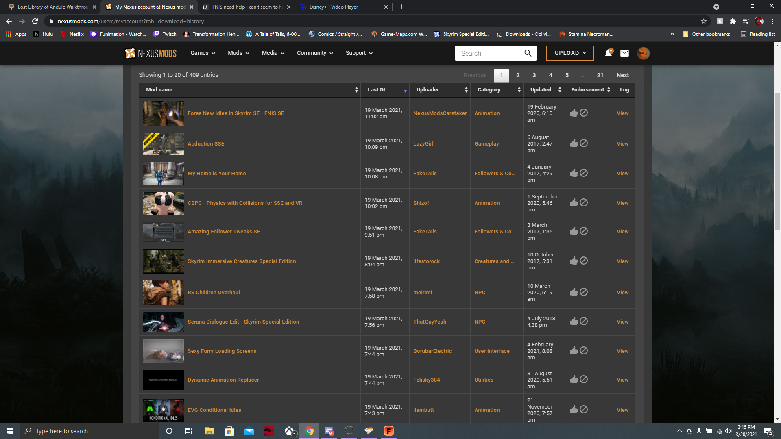Abstain from endorsing My Home is Your Home
Image resolution: width=781 pixels, height=439 pixels.
[x=584, y=173]
